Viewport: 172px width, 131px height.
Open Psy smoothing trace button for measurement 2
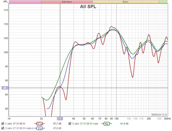point(107,124)
